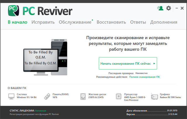Click the hard disk drives icon
This screenshot has width=187, height=119.
pyautogui.click(x=83, y=96)
